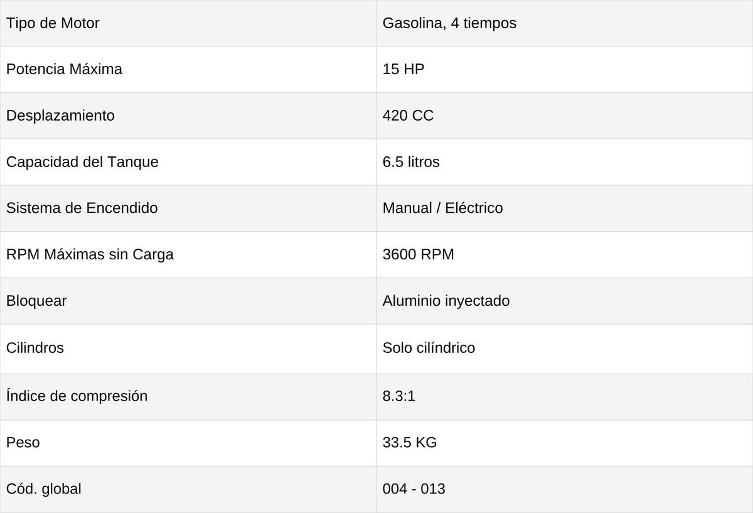Select the '33.5 KG' weight value
Image resolution: width=753 pixels, height=513 pixels.
tap(410, 443)
